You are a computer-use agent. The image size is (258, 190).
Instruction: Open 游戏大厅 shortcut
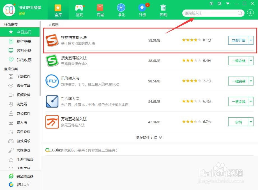click(19, 185)
